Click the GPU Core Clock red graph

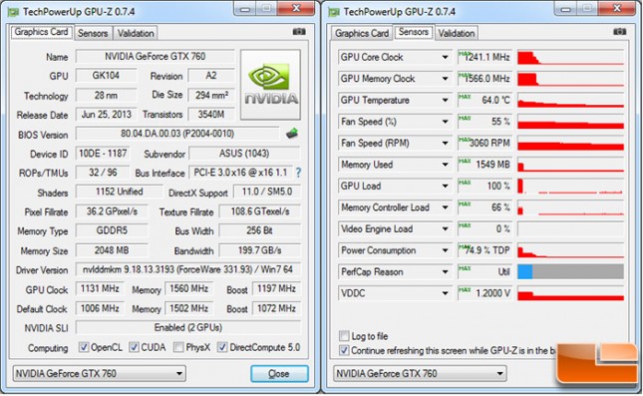[570, 58]
